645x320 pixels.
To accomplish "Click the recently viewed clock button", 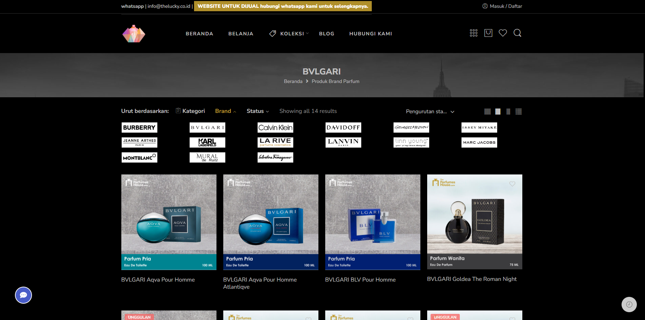I will pos(629,304).
